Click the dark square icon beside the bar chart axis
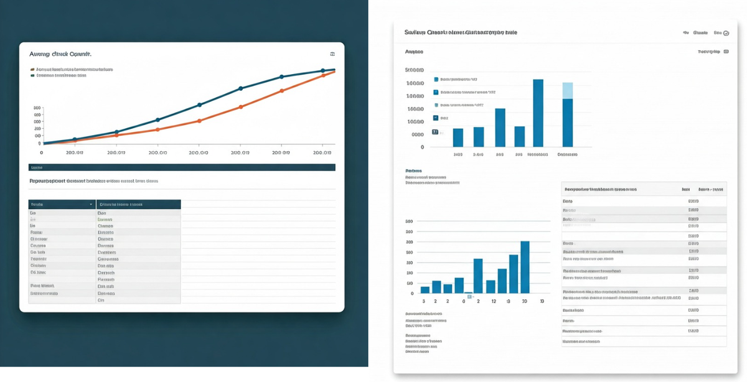 (x=435, y=132)
